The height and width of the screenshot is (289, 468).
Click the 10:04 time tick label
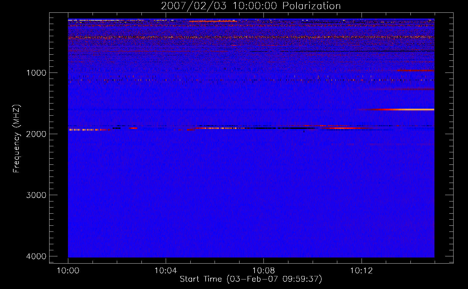tap(166, 271)
